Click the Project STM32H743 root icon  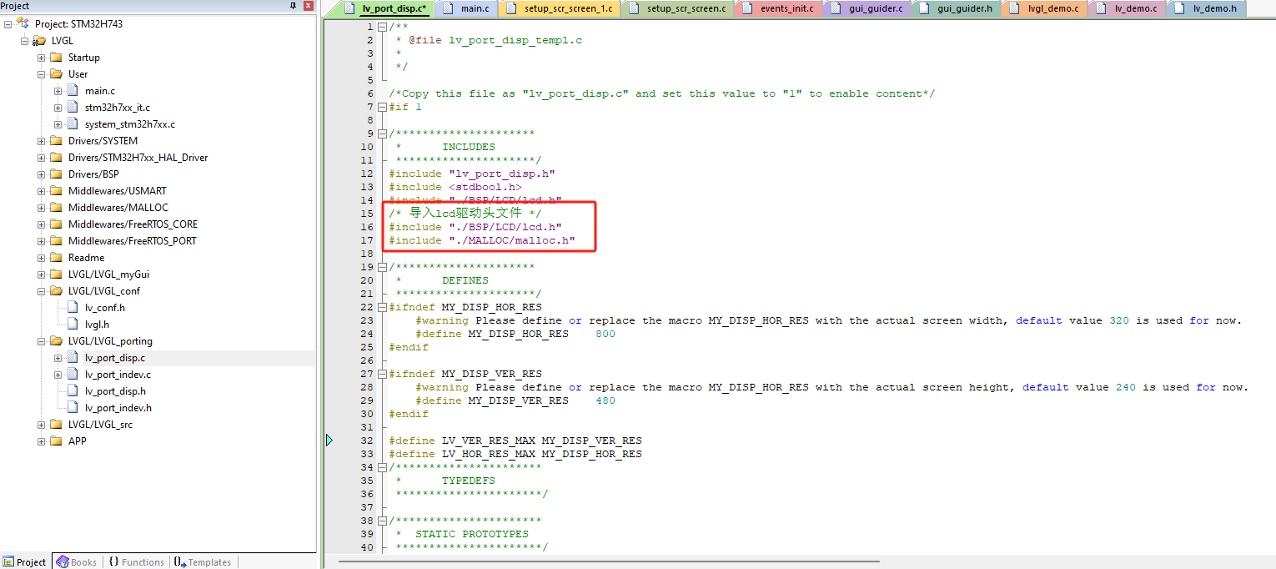point(23,23)
